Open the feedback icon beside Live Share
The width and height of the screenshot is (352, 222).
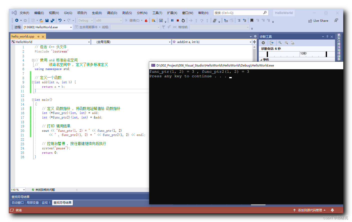pos(336,20)
